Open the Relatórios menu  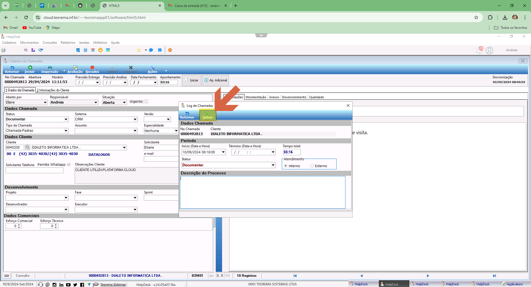(x=68, y=43)
